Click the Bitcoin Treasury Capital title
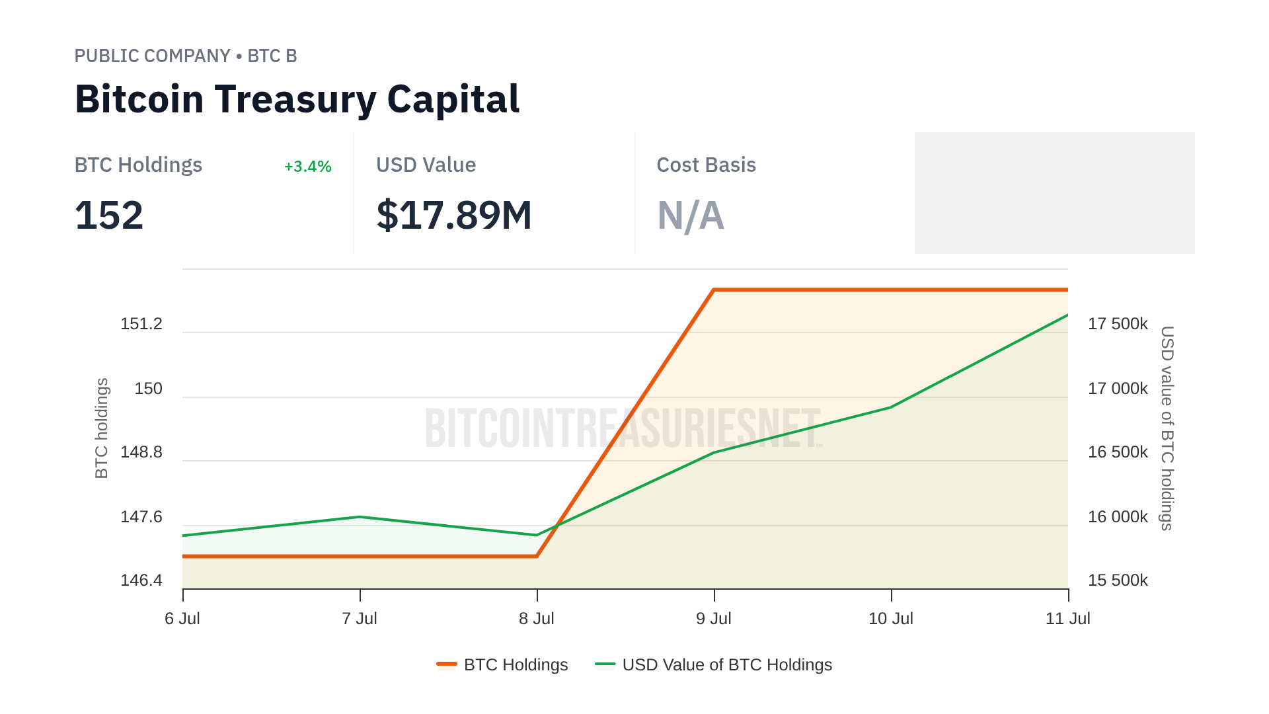Viewport: 1269px width, 714px height. pos(297,99)
